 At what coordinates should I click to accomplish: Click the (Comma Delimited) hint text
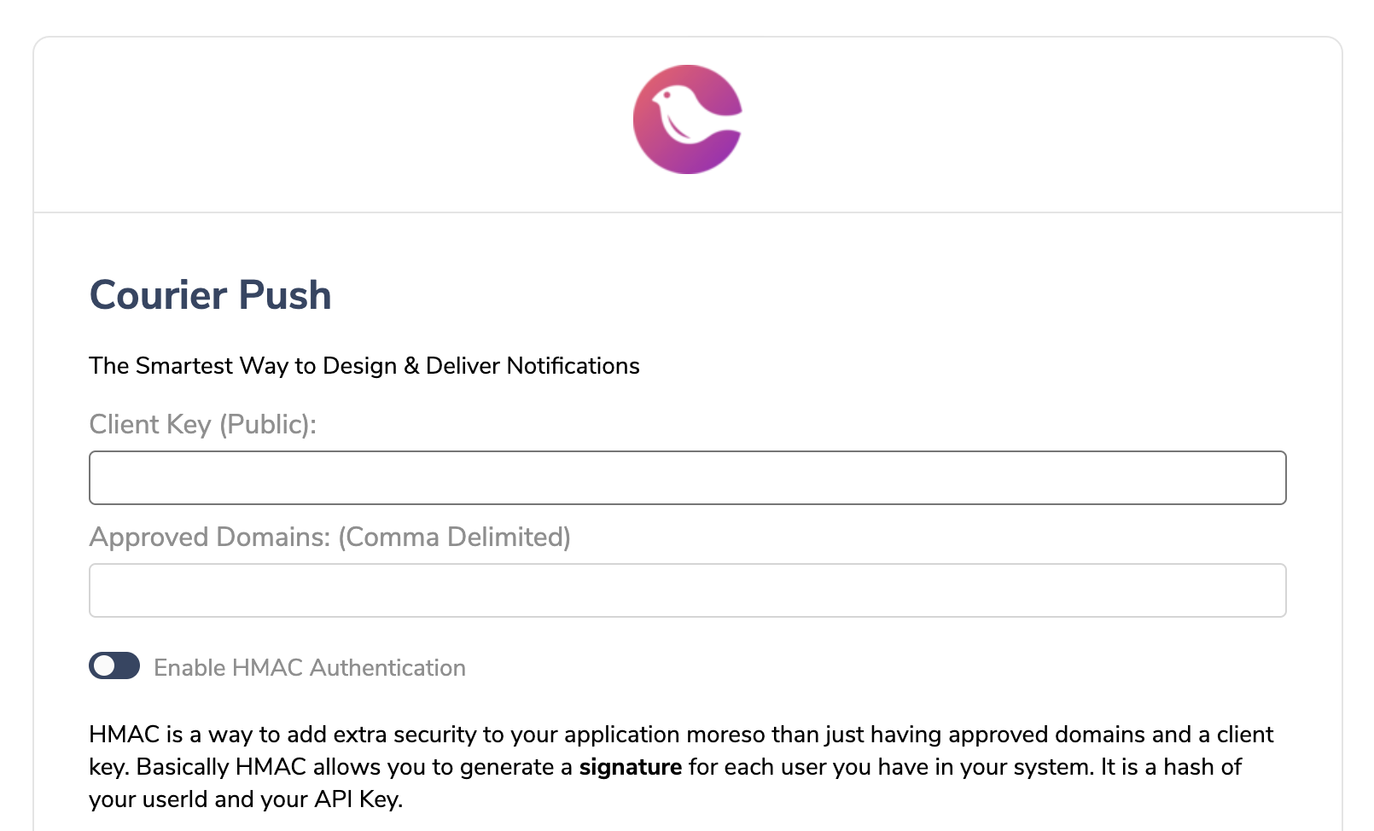(x=455, y=537)
